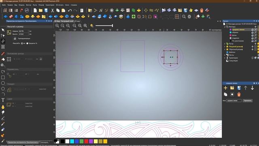Select the Create Rectangle tool
The height and width of the screenshot is (146, 259).
pos(3,77)
